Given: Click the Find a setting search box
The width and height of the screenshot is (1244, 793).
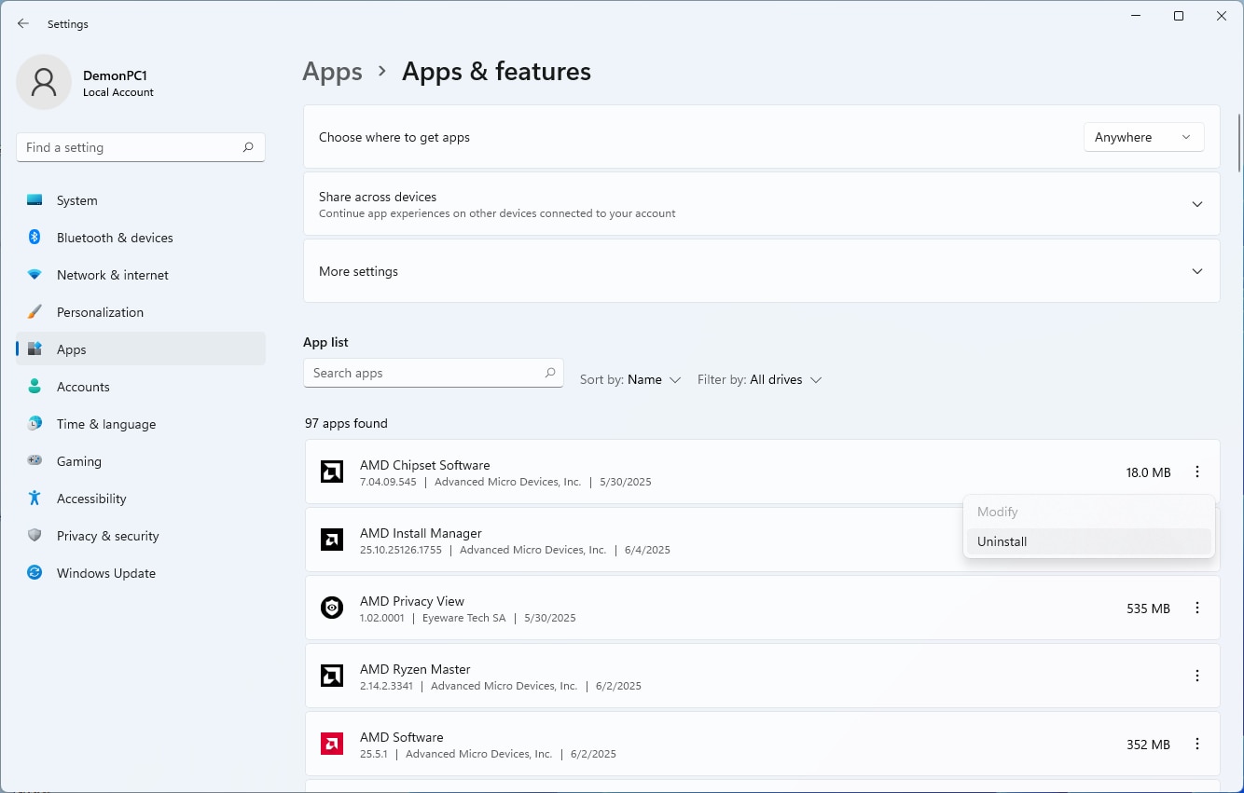Looking at the screenshot, I should tap(141, 147).
